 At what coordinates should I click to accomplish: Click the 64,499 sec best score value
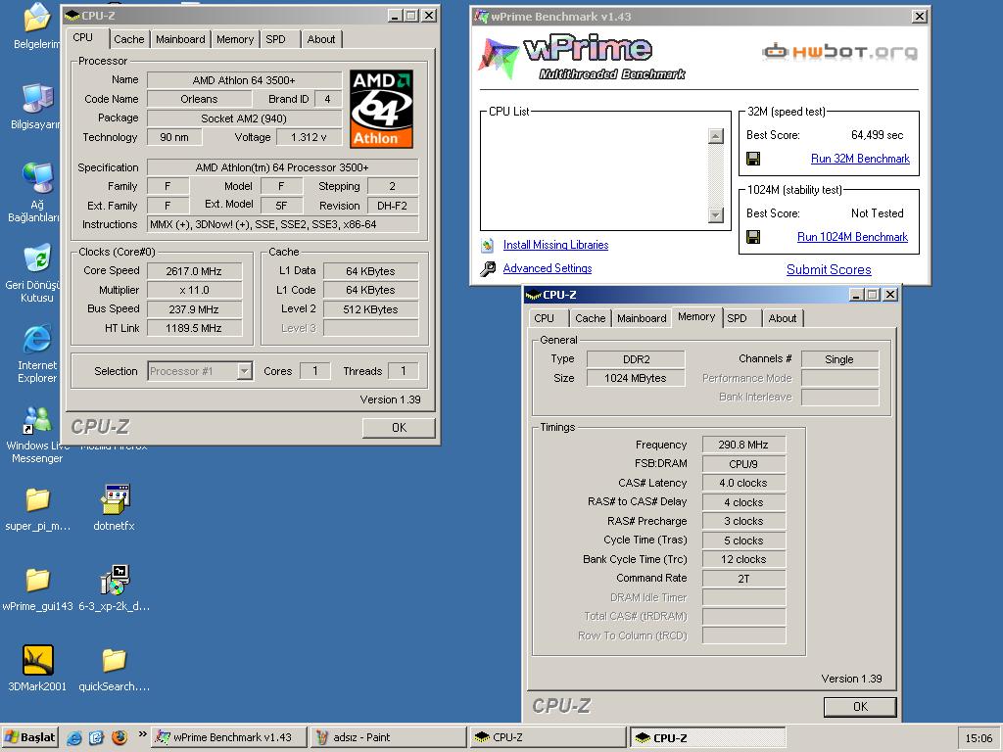coord(877,135)
